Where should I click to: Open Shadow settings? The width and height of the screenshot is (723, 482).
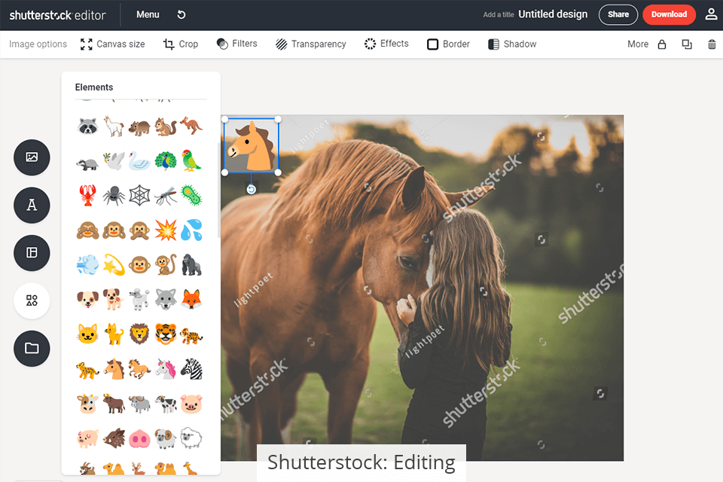(x=512, y=44)
